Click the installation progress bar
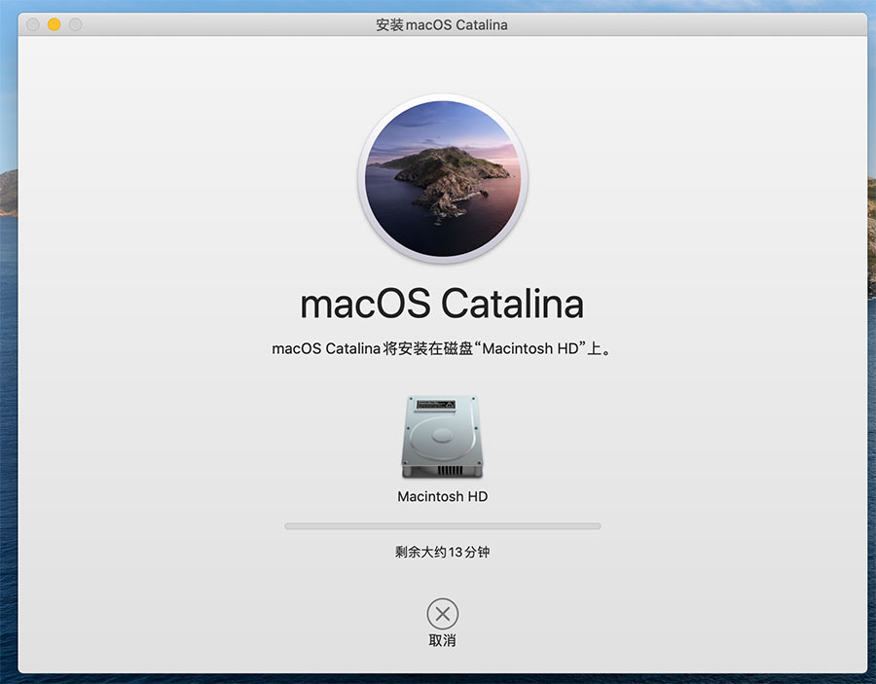 [442, 525]
